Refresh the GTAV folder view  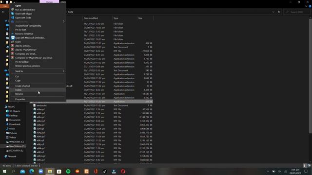coord(279,12)
